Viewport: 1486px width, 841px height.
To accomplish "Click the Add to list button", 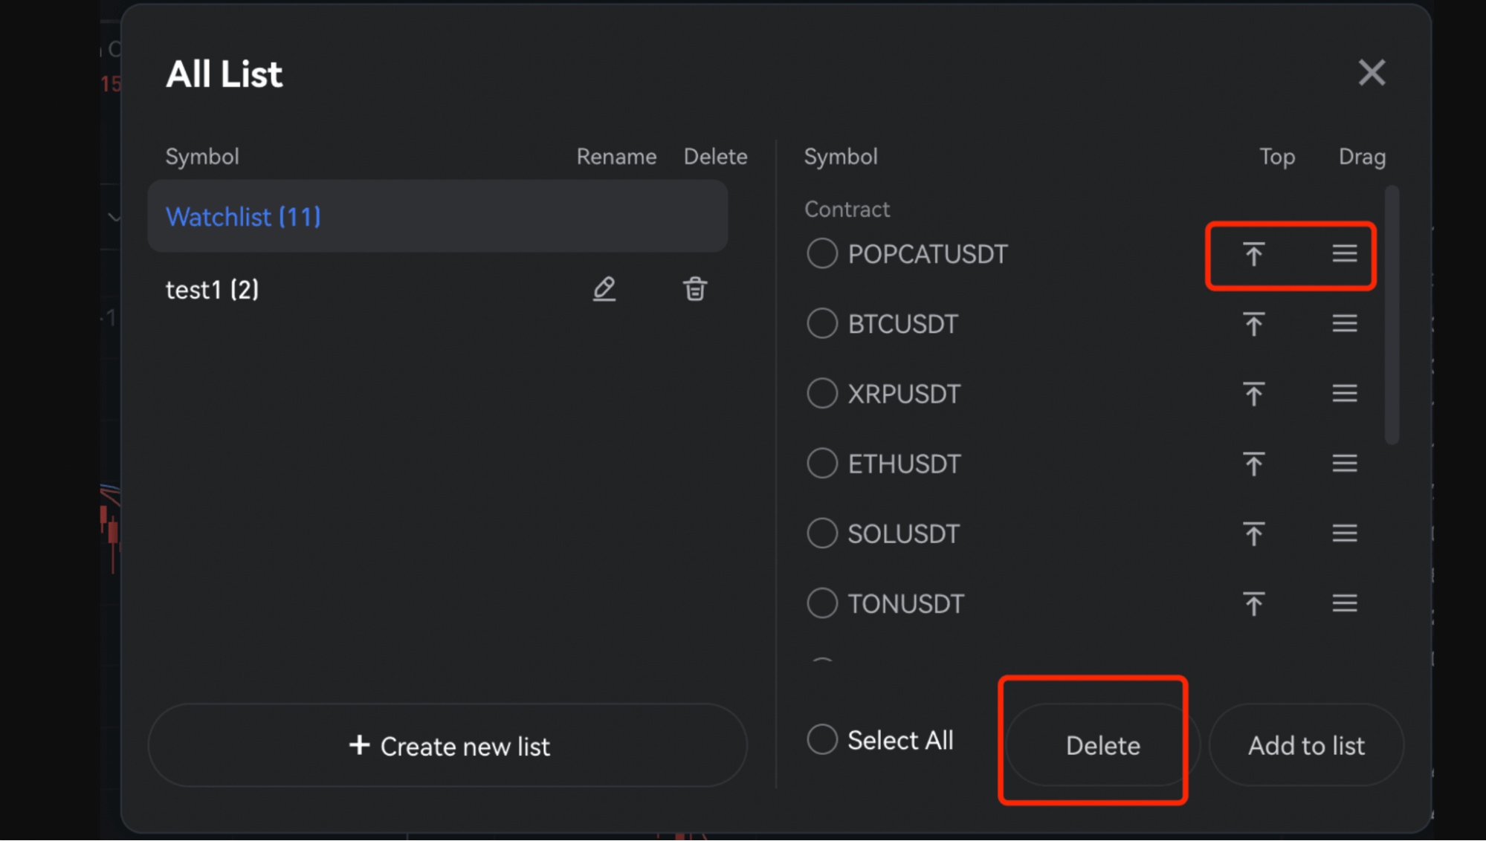I will pos(1305,745).
